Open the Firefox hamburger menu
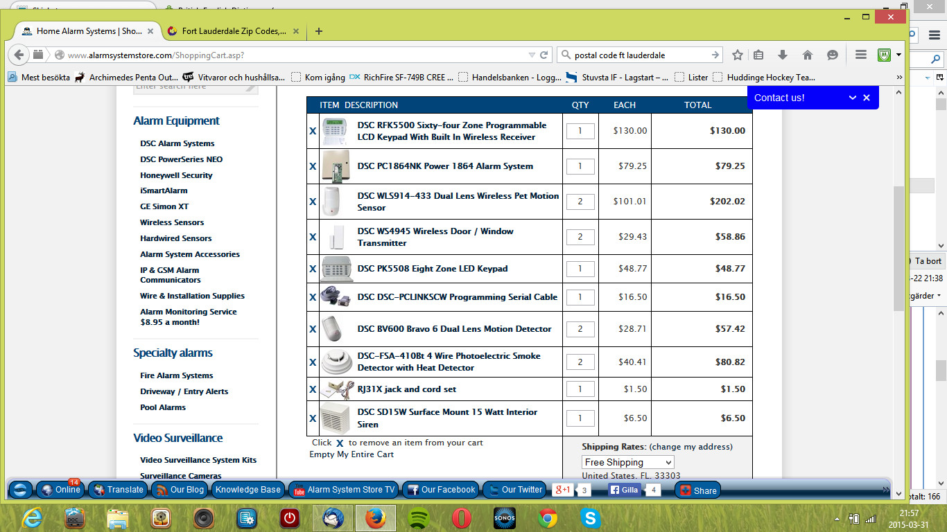 click(x=860, y=55)
